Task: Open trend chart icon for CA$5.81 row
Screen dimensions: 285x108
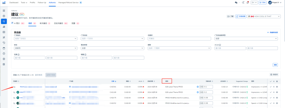Action: (x=14, y=87)
